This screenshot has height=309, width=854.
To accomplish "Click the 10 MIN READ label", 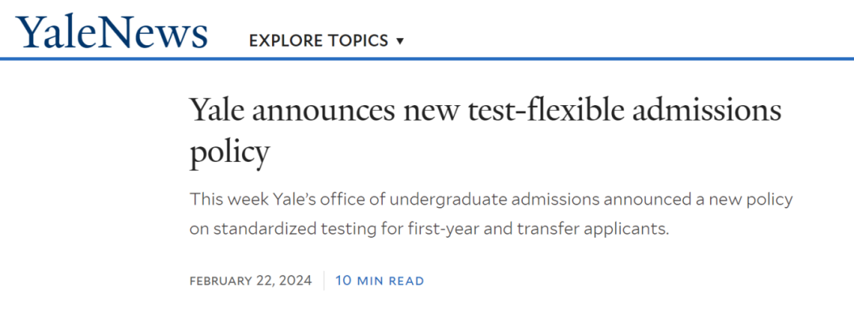I will (x=380, y=281).
